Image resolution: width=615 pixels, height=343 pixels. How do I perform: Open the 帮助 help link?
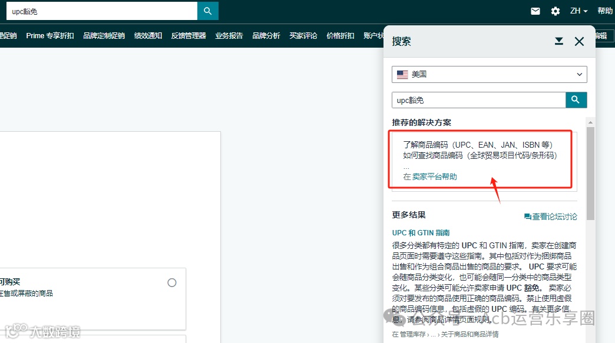point(605,11)
